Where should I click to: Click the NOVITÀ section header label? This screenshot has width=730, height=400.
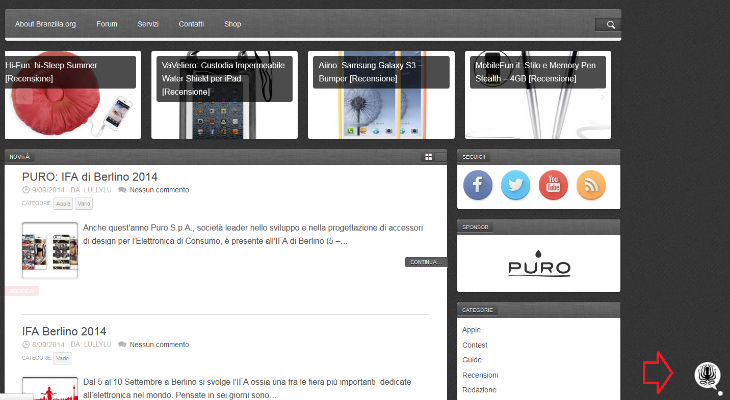pyautogui.click(x=20, y=157)
